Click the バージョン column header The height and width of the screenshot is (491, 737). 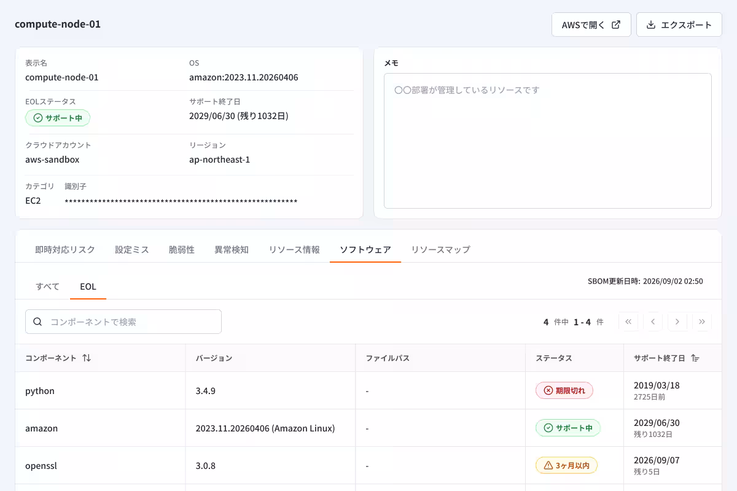(x=270, y=358)
